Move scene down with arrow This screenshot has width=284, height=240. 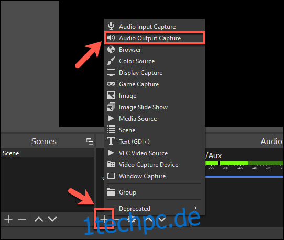tap(52, 219)
